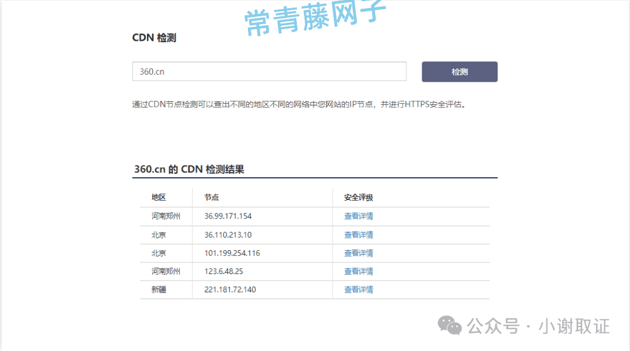The width and height of the screenshot is (630, 351).
Task: Click 北京 in the 101.199.254.116 row
Action: point(159,253)
